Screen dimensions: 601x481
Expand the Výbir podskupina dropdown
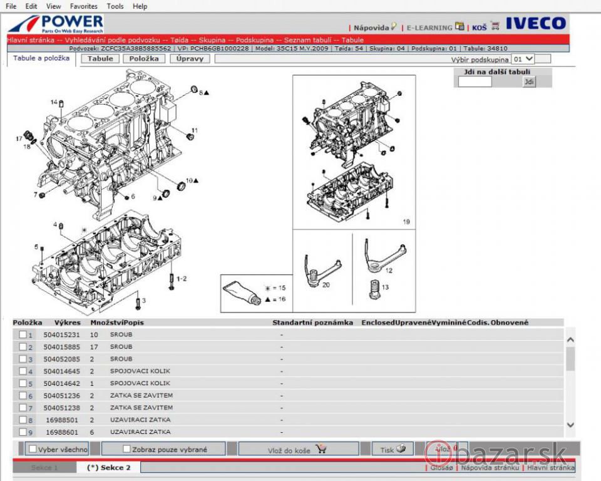[523, 59]
